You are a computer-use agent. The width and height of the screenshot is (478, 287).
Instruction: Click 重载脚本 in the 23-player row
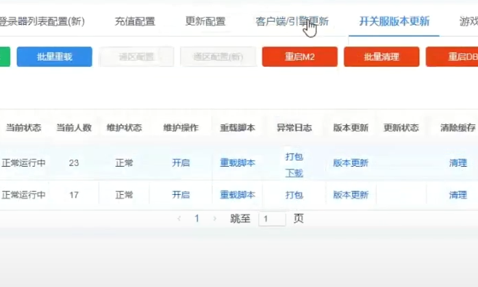coord(238,163)
